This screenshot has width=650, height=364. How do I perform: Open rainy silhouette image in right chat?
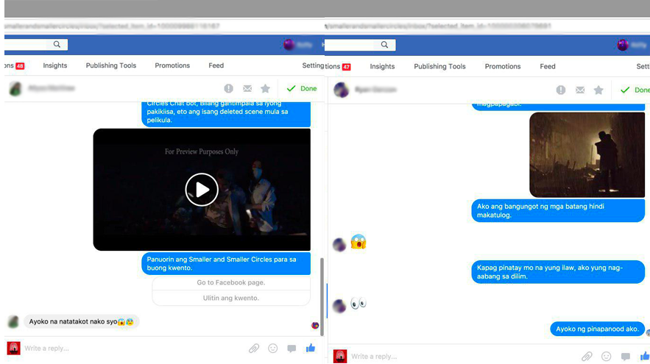point(587,154)
